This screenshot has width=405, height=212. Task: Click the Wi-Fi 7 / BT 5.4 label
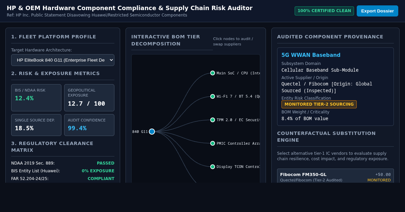(x=238, y=96)
